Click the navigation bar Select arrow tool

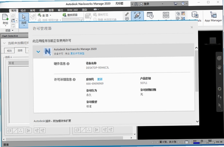click(220, 105)
